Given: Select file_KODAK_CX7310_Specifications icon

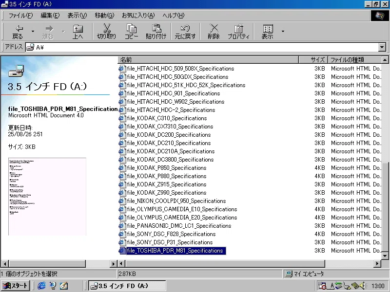Looking at the screenshot, I should [122, 127].
